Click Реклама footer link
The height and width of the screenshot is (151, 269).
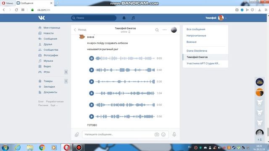pos(43,105)
